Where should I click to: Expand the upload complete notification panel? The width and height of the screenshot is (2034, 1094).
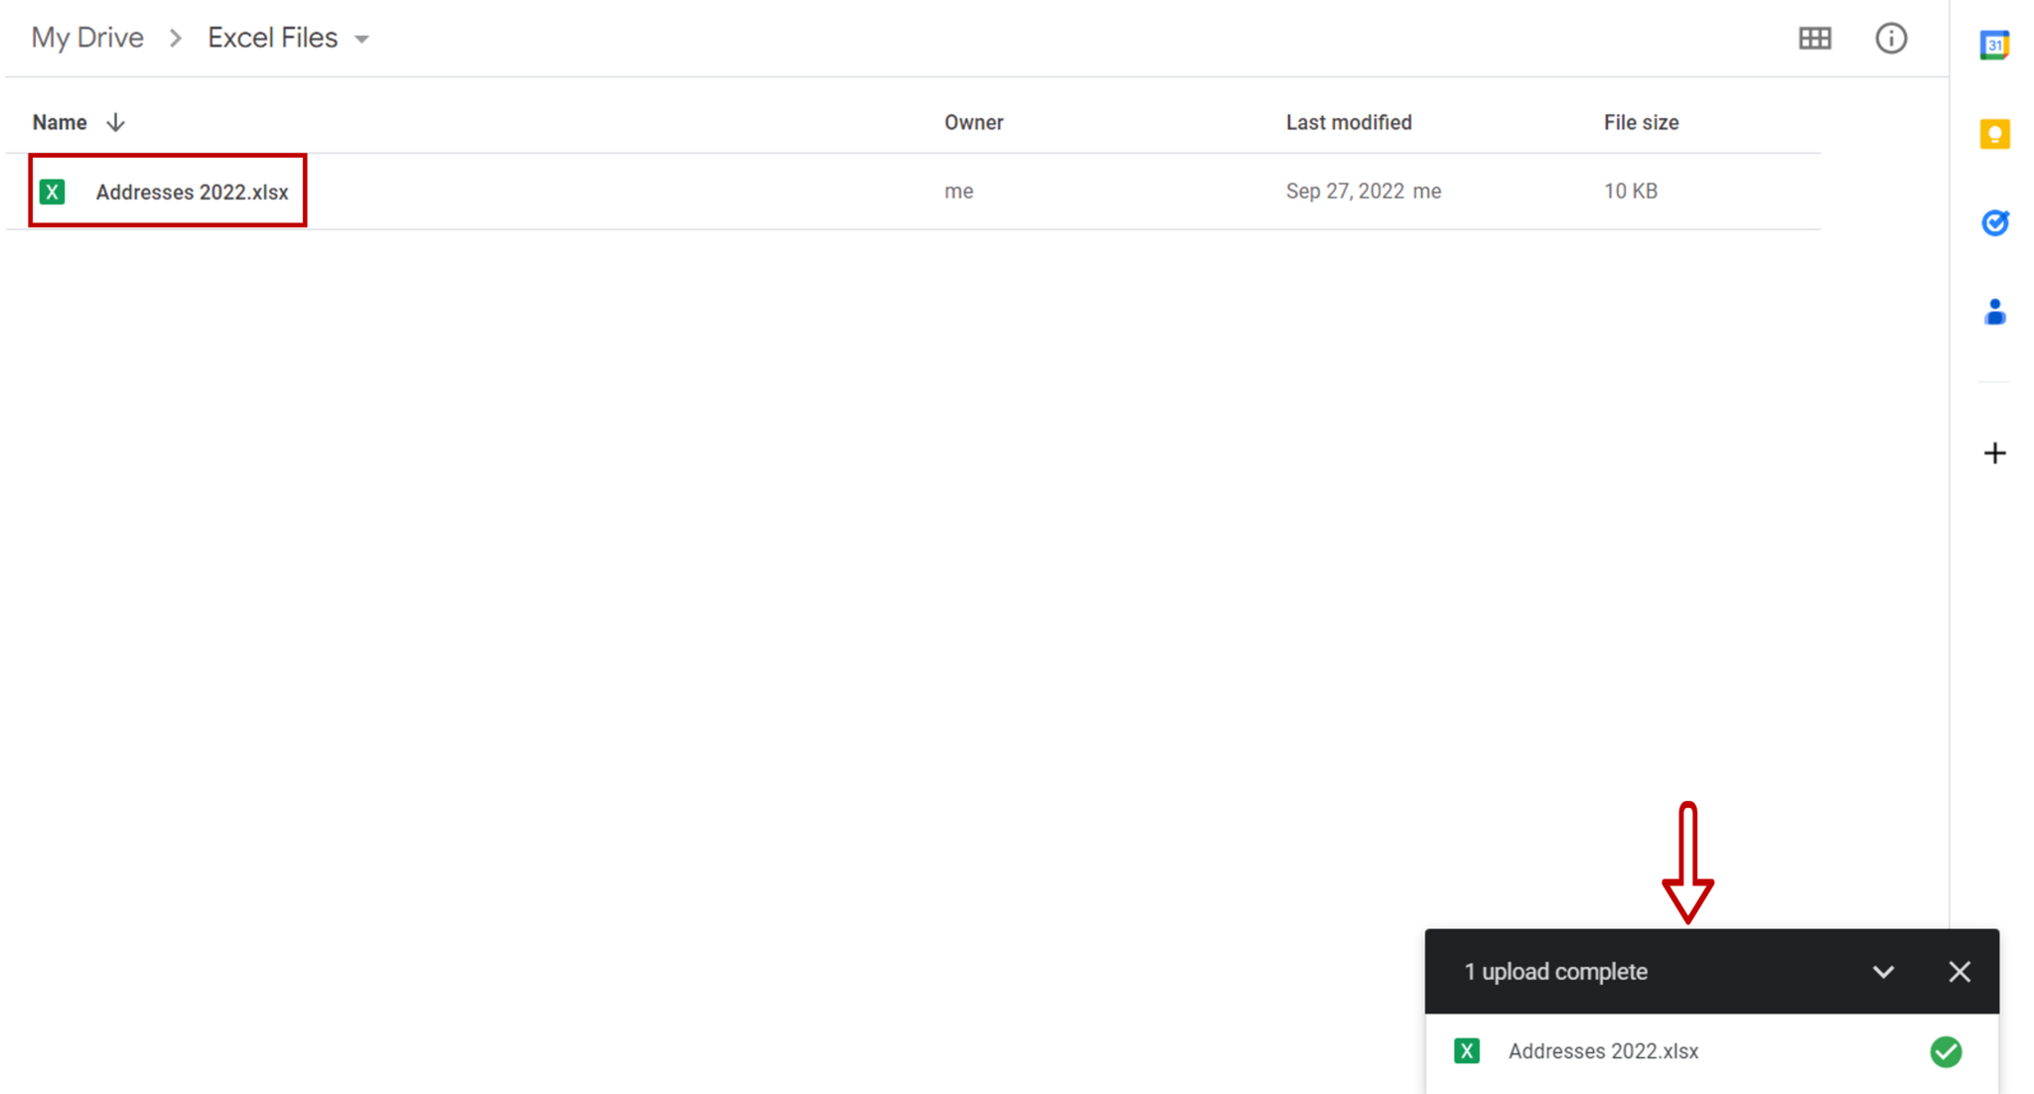(x=1884, y=971)
